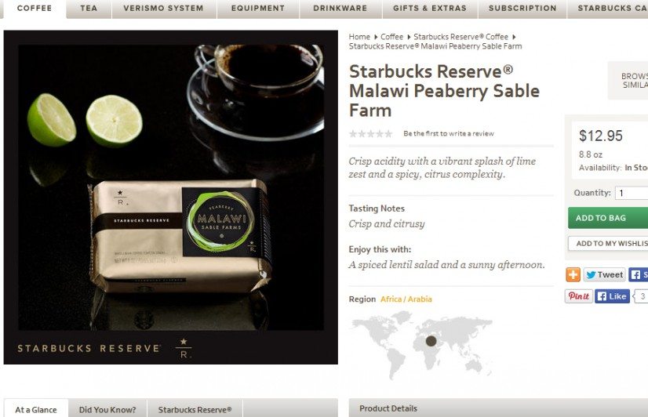Screen dimensions: 648x417
Task: Switch to the Starbucks Reserve® tab
Action: [x=195, y=410]
